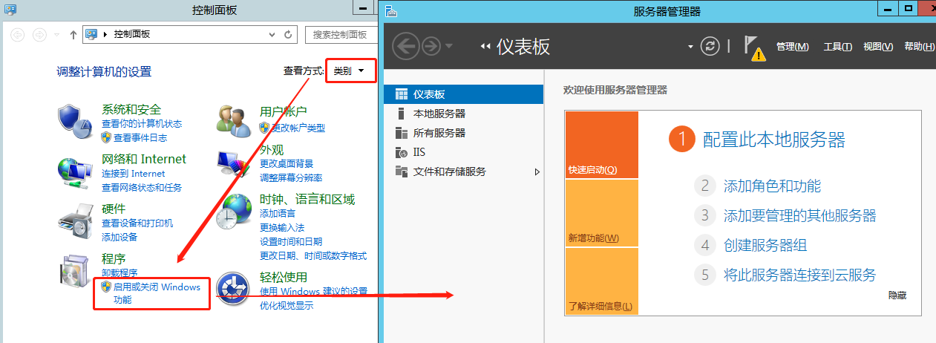This screenshot has height=343, width=936.
Task: Click Server Manager forward navigation button
Action: (431, 46)
